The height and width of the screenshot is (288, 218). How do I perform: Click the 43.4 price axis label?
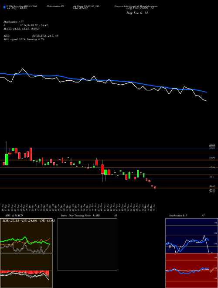click(212, 177)
